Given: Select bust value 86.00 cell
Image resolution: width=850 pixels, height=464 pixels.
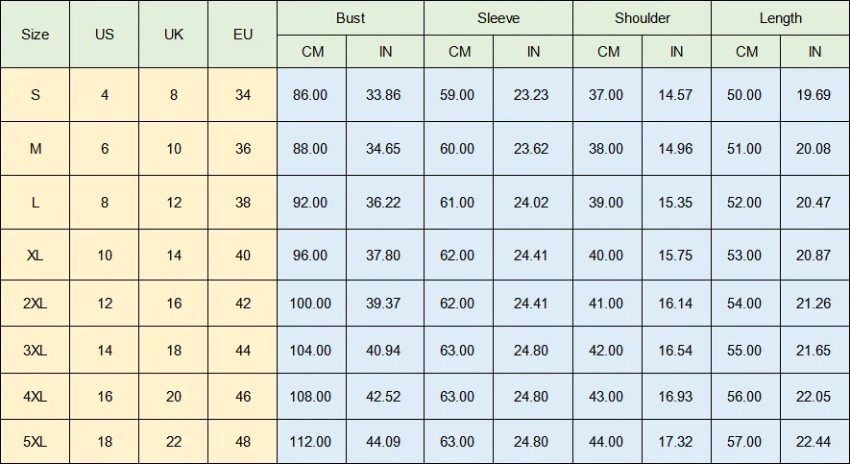Looking at the screenshot, I should (x=312, y=95).
